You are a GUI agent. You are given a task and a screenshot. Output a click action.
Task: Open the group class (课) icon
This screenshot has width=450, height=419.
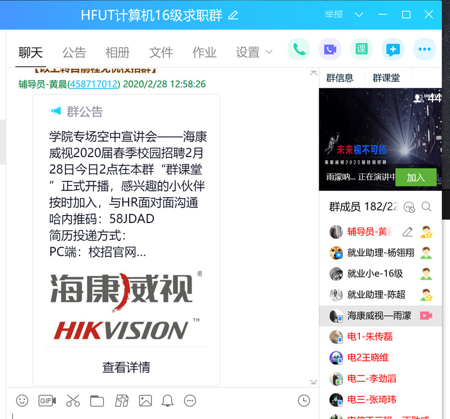361,50
